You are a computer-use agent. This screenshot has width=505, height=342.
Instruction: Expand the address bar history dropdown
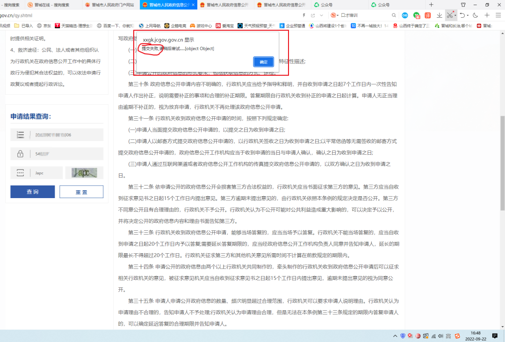tap(321, 15)
